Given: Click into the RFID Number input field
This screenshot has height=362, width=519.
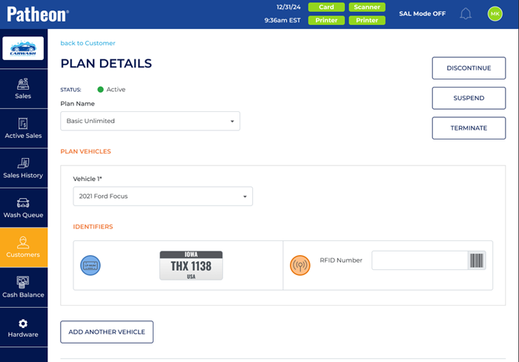Looking at the screenshot, I should tap(419, 260).
